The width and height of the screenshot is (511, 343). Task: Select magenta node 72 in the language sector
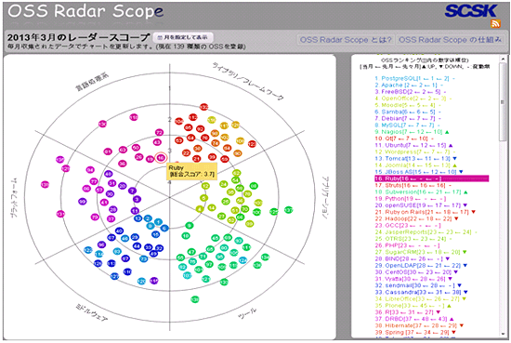click(x=159, y=132)
